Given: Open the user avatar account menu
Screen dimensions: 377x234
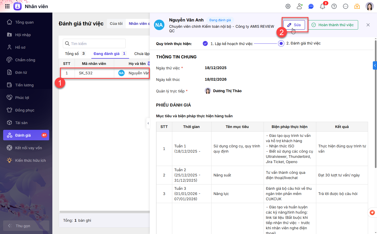Looking at the screenshot, I should pyautogui.click(x=369, y=6).
